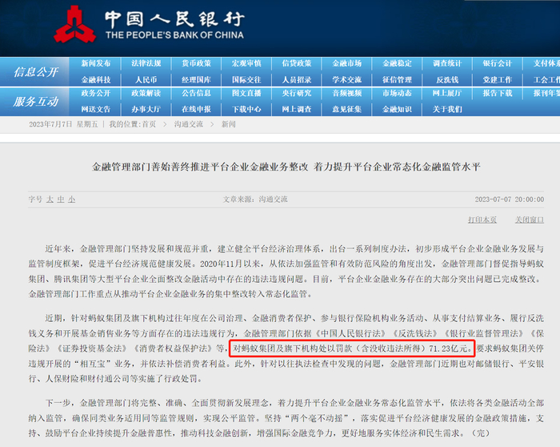Viewport: 560px width, 447px height.
Task: Set font size to 中
Action: 61,199
